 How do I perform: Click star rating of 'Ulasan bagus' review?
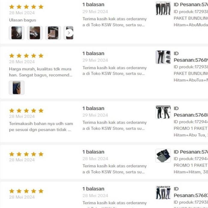[26, 7]
